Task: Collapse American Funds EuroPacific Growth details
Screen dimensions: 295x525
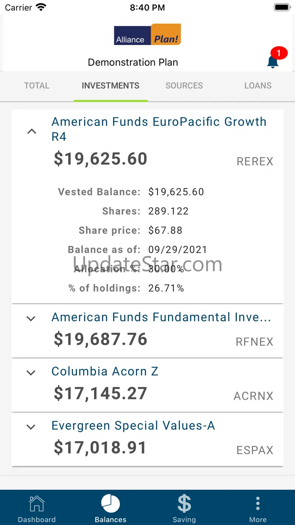Action: point(32,132)
